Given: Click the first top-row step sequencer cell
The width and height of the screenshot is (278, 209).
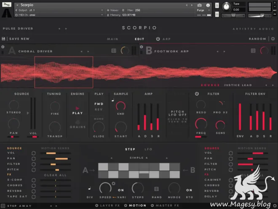Looking at the screenshot, I should pos(103,167).
